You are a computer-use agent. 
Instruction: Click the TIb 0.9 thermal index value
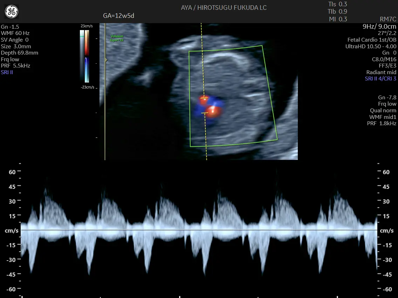coord(337,12)
